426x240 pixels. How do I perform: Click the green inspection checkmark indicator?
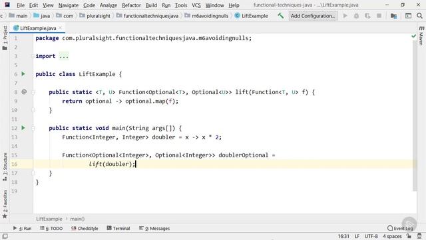point(413,36)
